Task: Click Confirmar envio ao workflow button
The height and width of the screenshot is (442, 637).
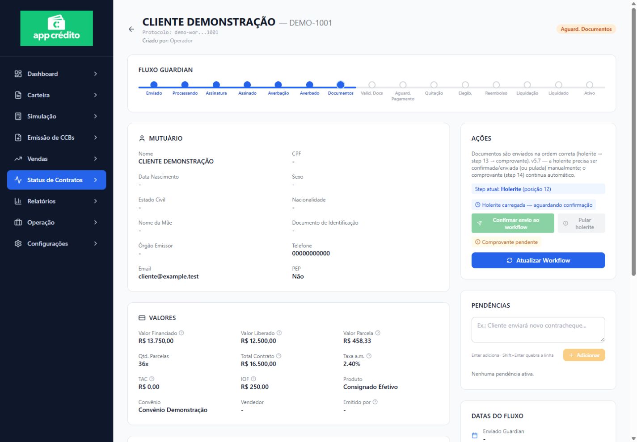Action: point(513,223)
